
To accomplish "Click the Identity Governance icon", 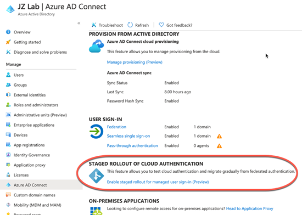I will click(8, 155).
